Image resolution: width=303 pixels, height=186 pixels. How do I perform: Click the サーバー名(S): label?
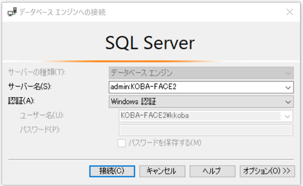pyautogui.click(x=30, y=87)
